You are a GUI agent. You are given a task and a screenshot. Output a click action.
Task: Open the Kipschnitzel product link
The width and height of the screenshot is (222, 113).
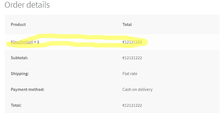pos(22,42)
